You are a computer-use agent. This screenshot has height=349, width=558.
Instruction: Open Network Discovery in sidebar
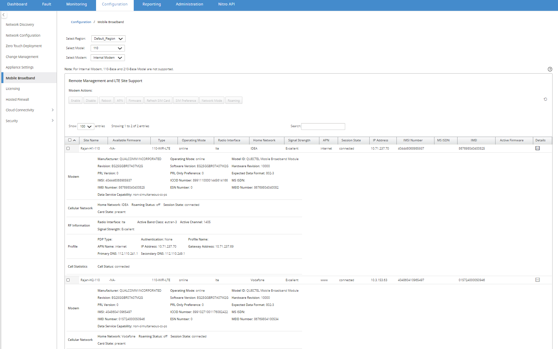(x=20, y=25)
